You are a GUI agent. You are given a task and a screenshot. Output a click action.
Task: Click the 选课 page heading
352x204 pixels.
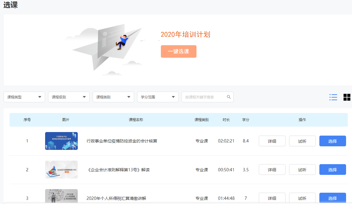click(x=11, y=5)
